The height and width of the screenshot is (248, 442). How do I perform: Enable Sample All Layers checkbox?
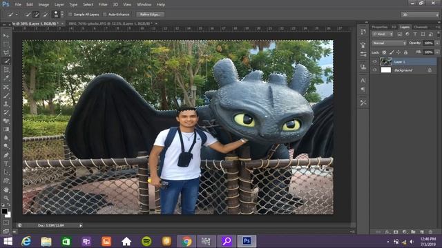(x=70, y=14)
